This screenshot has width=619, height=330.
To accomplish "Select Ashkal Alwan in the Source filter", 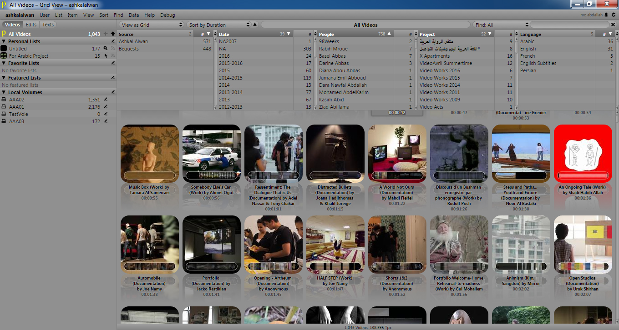I will 165,41.
